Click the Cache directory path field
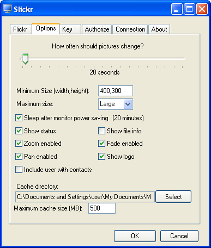 [85, 197]
